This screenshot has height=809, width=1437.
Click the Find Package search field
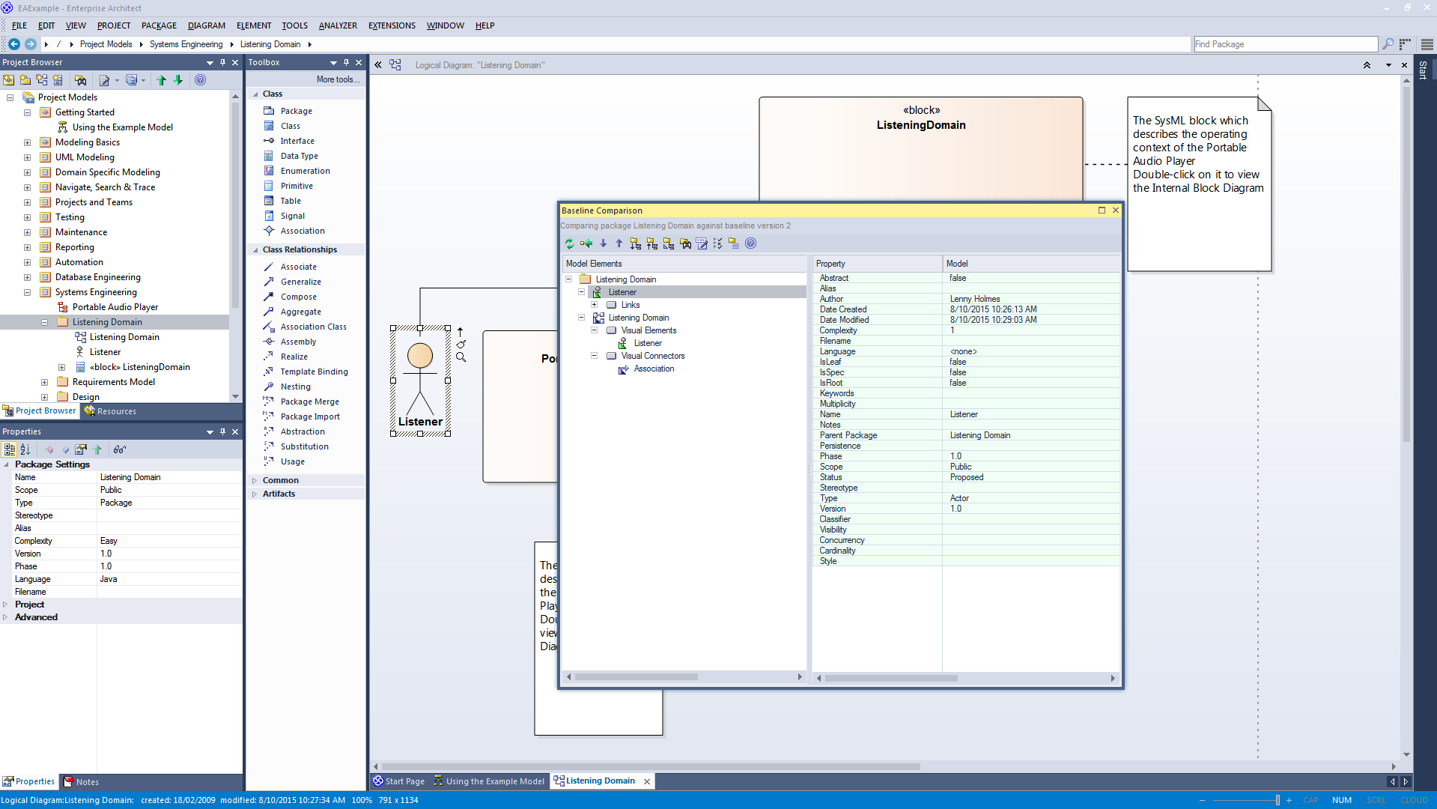pyautogui.click(x=1284, y=44)
